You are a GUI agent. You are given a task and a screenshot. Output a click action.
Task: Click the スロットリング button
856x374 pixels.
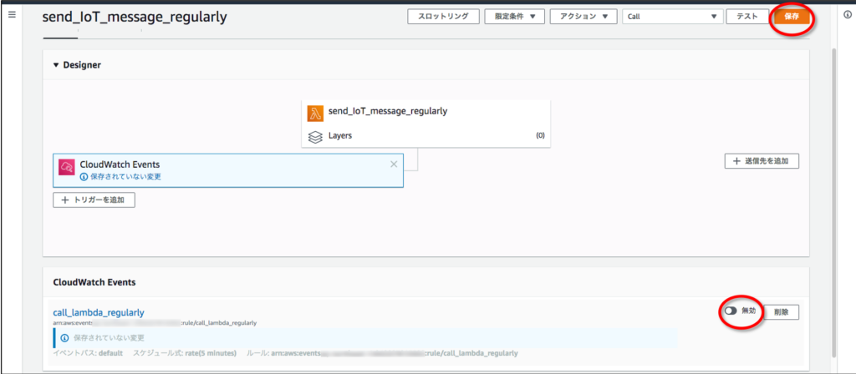(x=444, y=17)
